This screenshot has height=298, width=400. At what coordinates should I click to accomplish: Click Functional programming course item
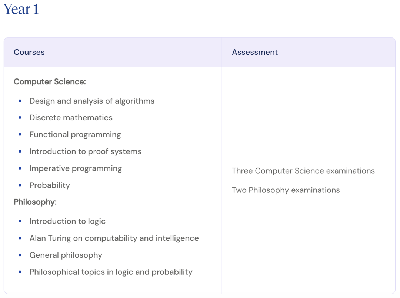point(75,135)
